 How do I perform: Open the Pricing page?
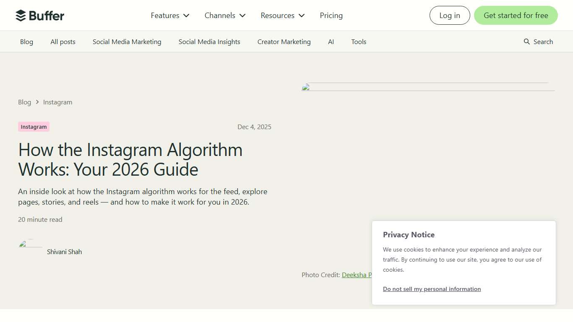[331, 15]
